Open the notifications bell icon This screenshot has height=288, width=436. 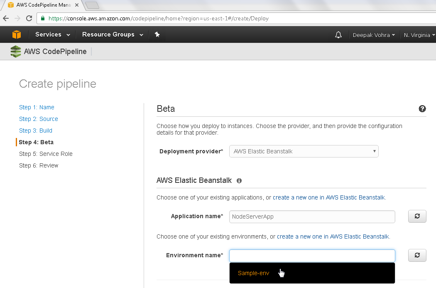pyautogui.click(x=338, y=35)
